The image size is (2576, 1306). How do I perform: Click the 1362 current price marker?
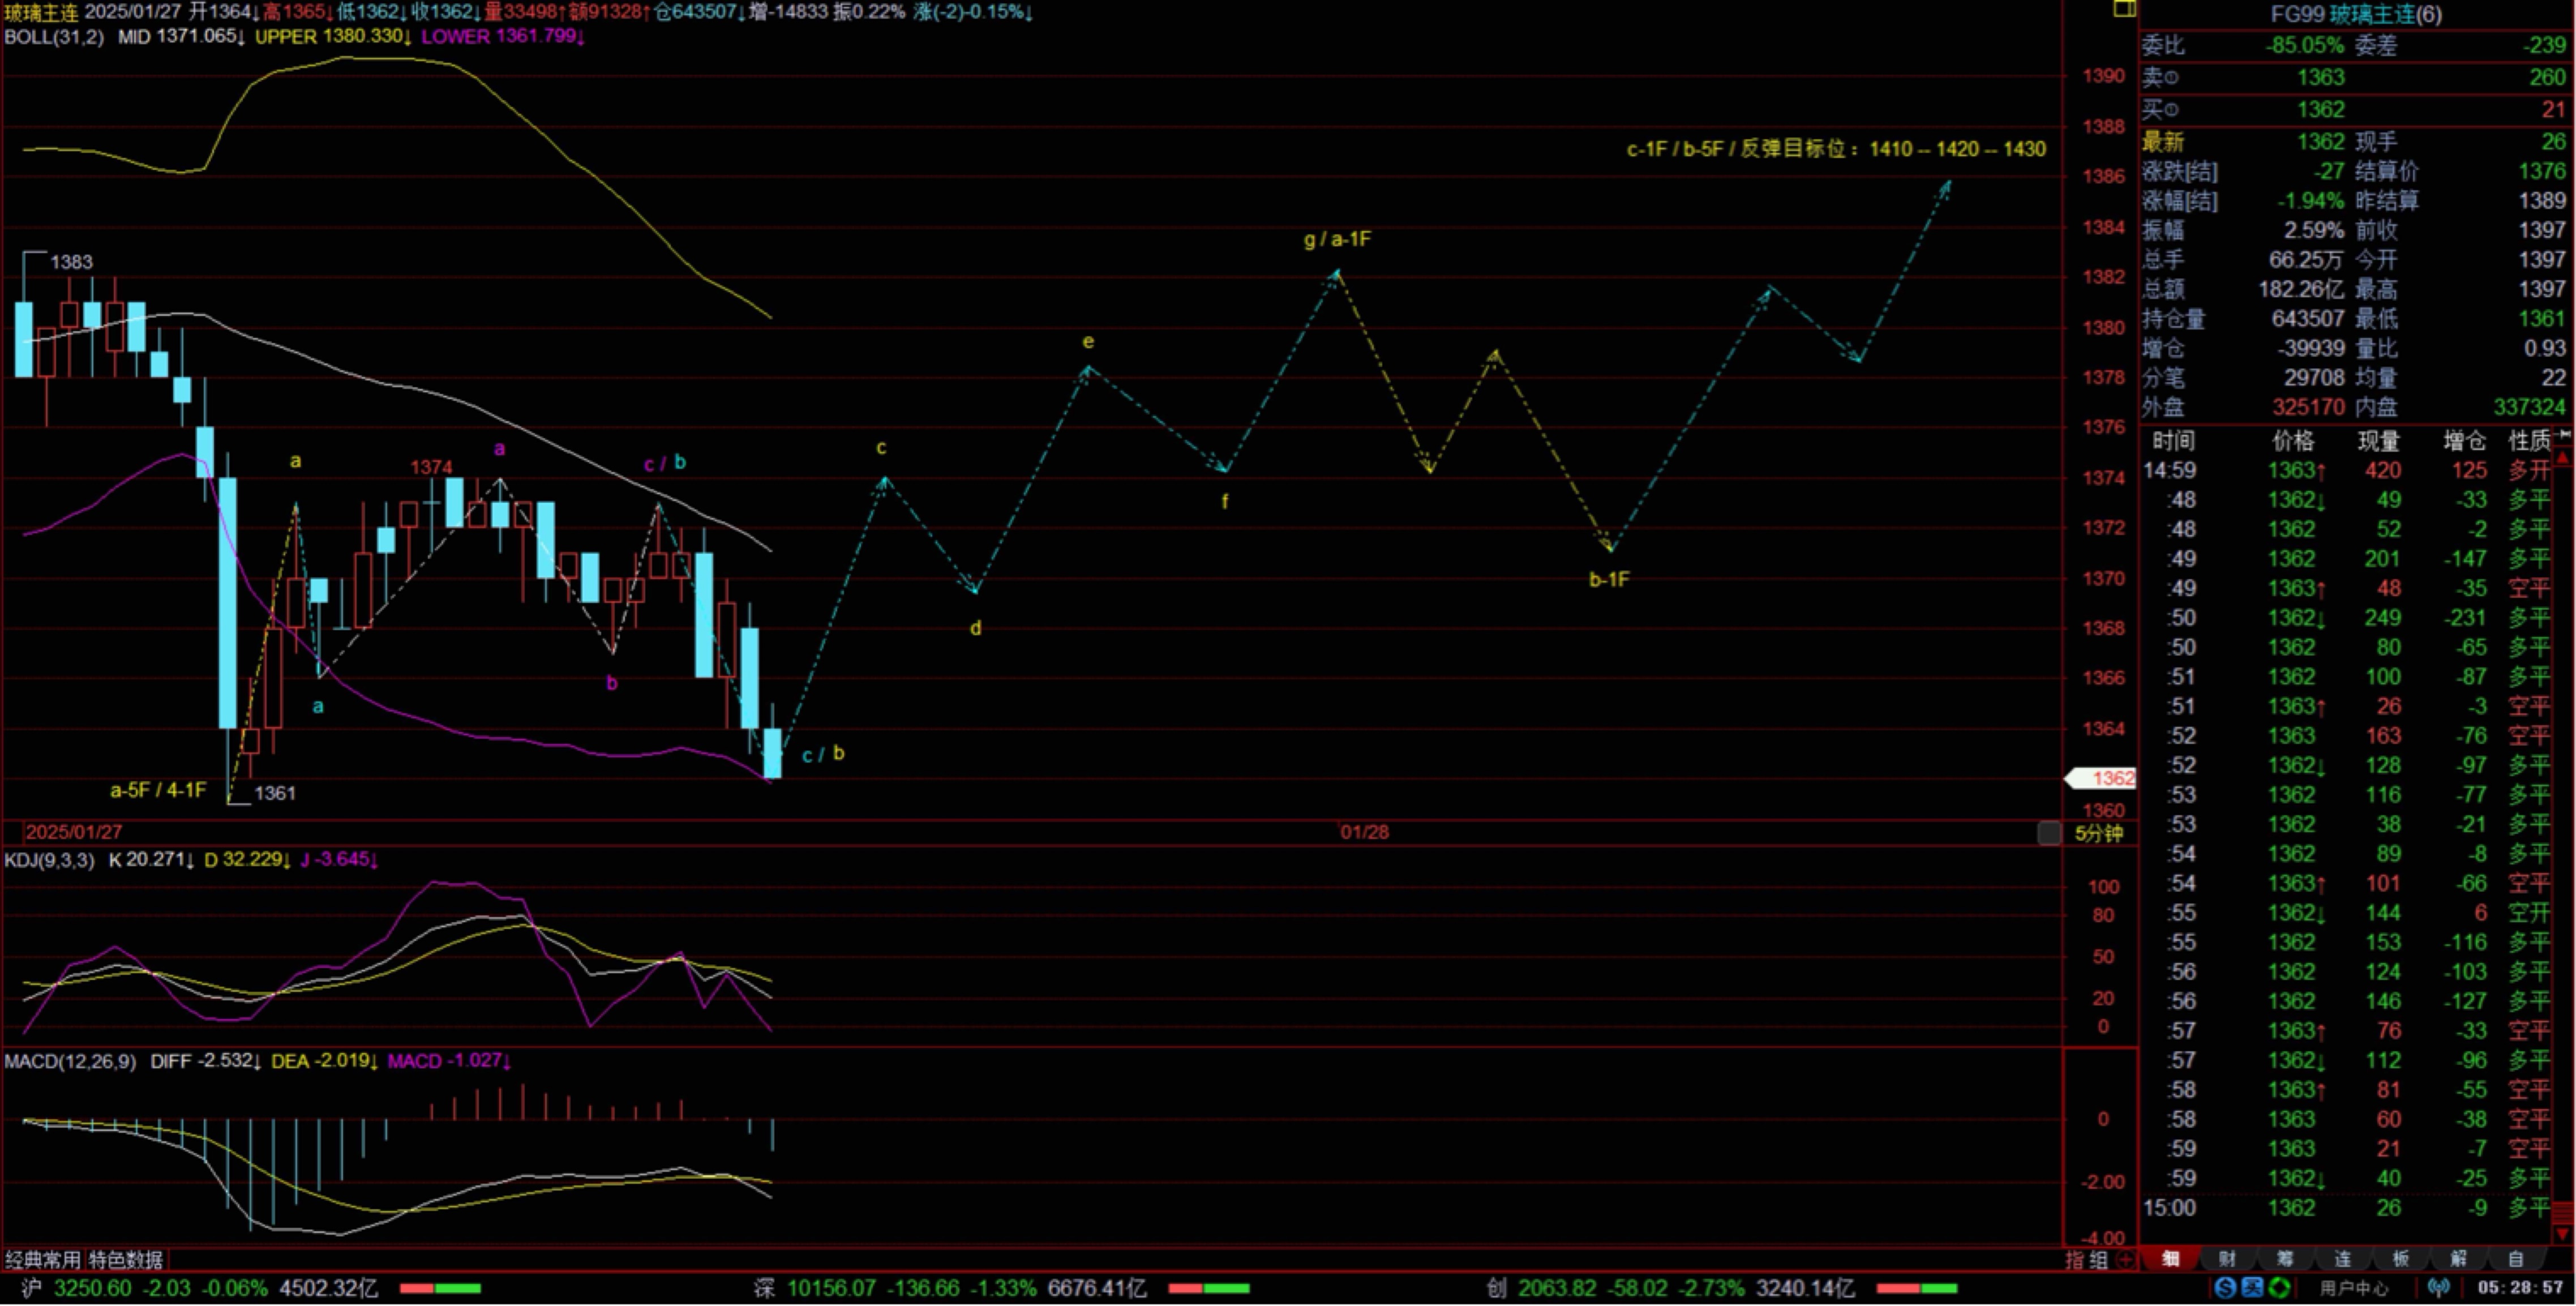(x=2105, y=778)
